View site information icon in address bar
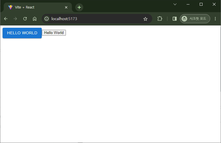 coord(47,19)
